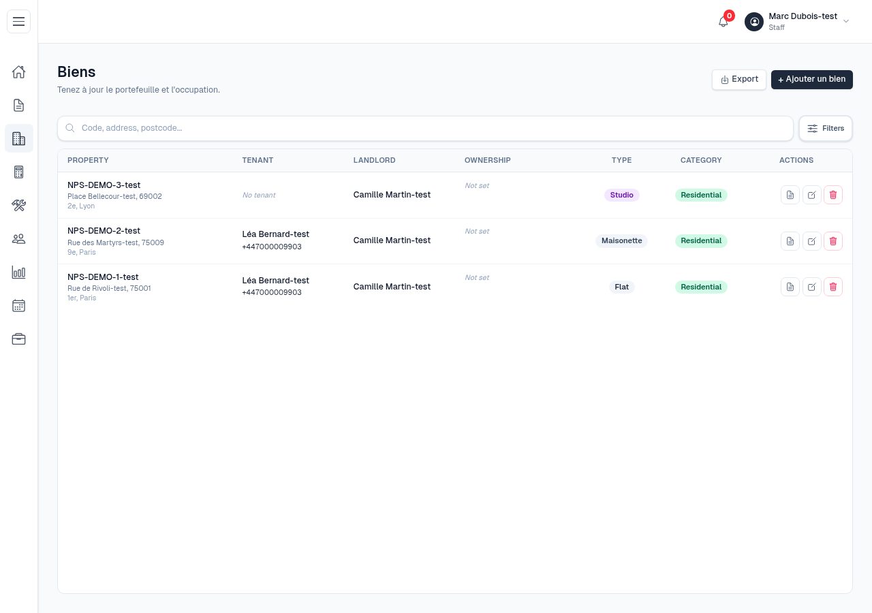Viewport: 872px width, 613px height.
Task: Delete property NPS-DEMO-2-test
Action: 833,240
